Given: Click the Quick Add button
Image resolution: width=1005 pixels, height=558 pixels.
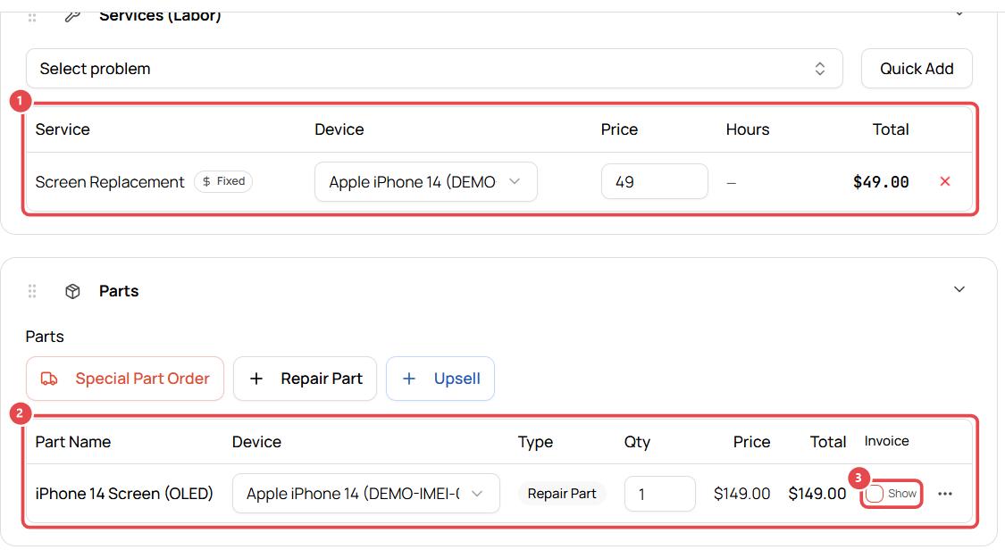Looking at the screenshot, I should (x=917, y=69).
